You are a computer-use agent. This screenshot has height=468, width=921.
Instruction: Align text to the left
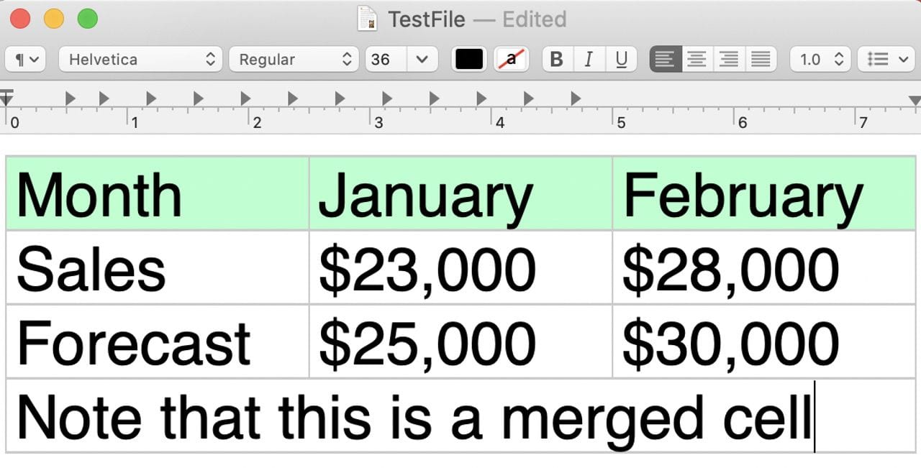[666, 60]
